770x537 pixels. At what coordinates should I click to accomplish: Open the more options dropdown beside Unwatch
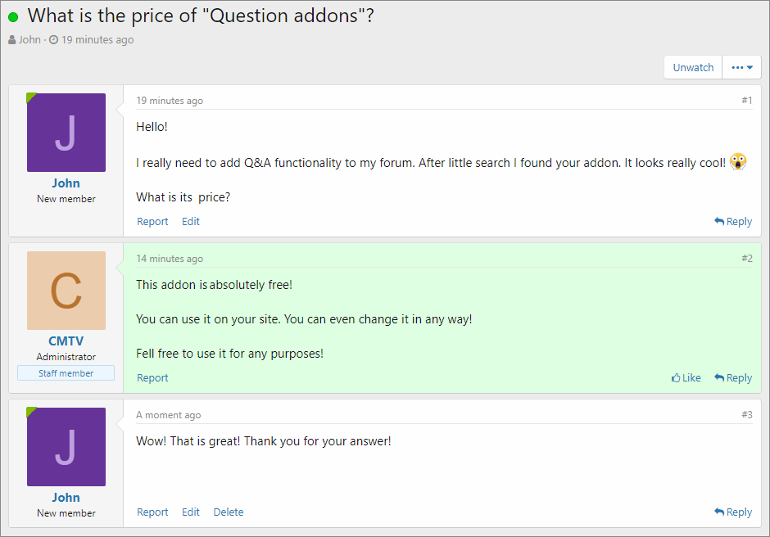[x=741, y=68]
